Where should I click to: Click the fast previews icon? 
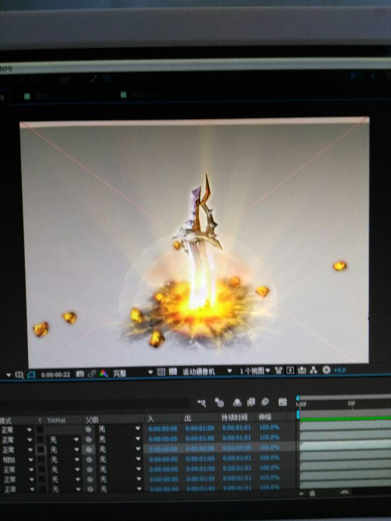coord(290,370)
